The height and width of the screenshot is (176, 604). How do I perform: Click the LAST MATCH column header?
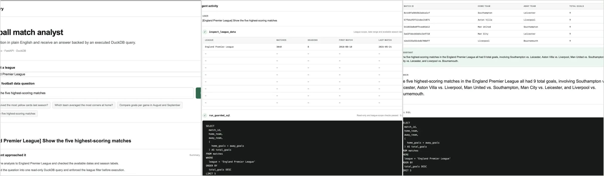385,40
